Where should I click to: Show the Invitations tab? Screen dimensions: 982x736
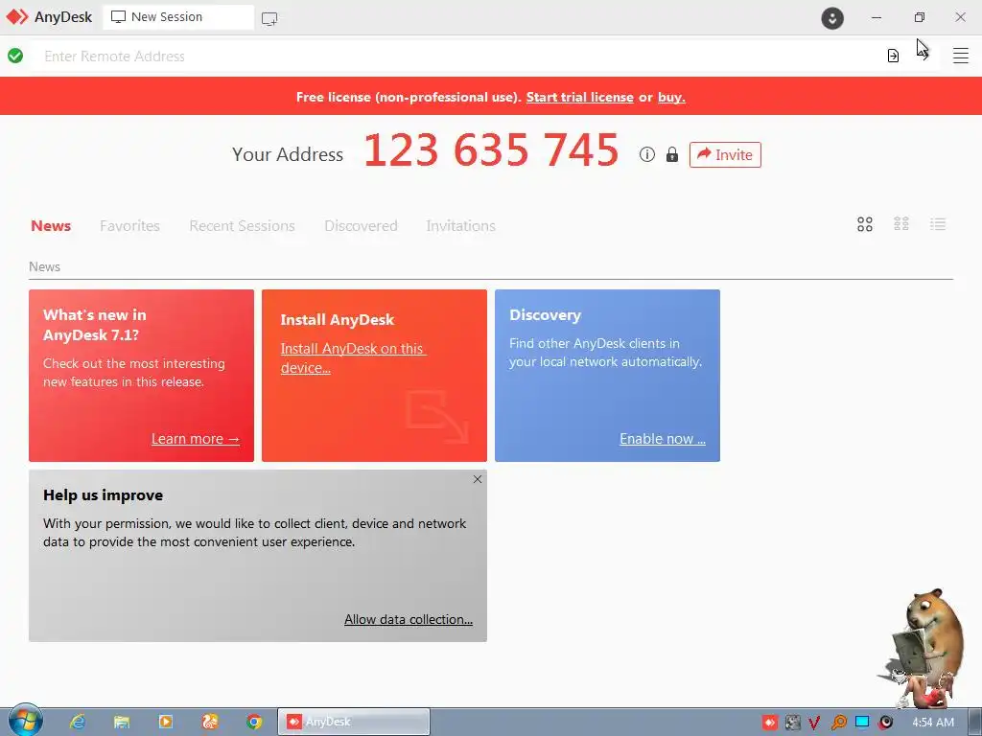[461, 225]
